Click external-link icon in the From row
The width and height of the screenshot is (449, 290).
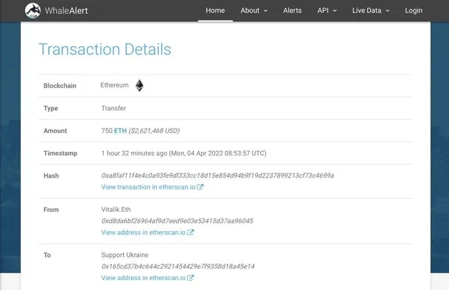pyautogui.click(x=190, y=232)
